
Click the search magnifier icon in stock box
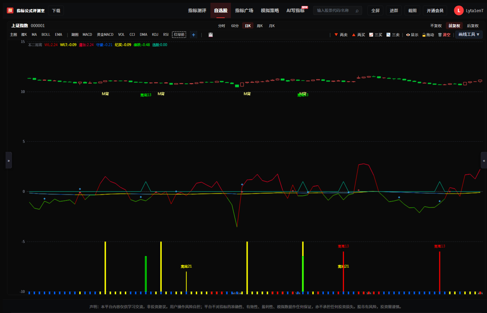click(x=357, y=11)
